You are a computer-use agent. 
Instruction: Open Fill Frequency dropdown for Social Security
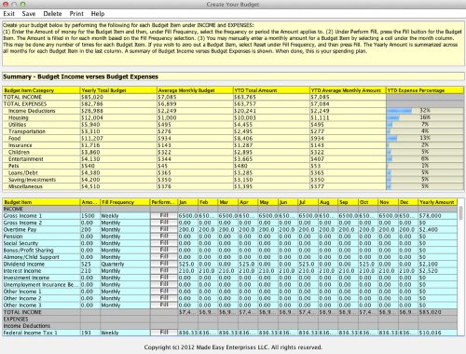pyautogui.click(x=125, y=243)
